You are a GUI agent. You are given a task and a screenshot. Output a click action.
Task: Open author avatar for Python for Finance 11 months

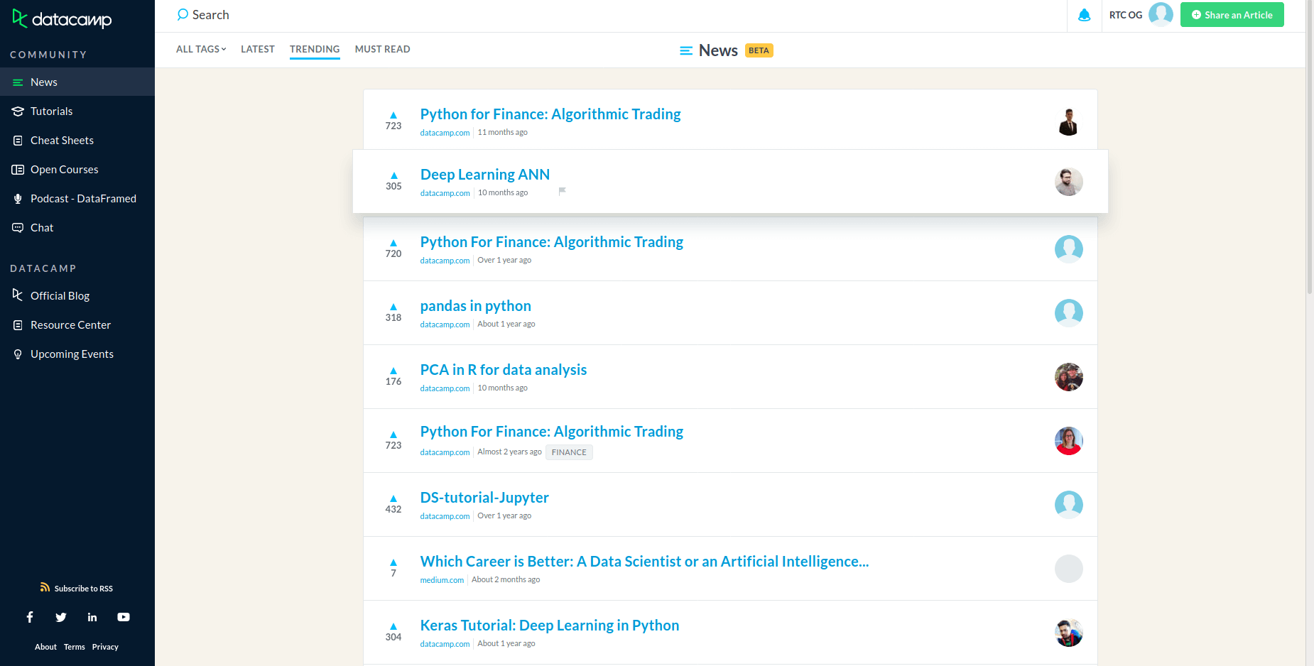pyautogui.click(x=1068, y=121)
